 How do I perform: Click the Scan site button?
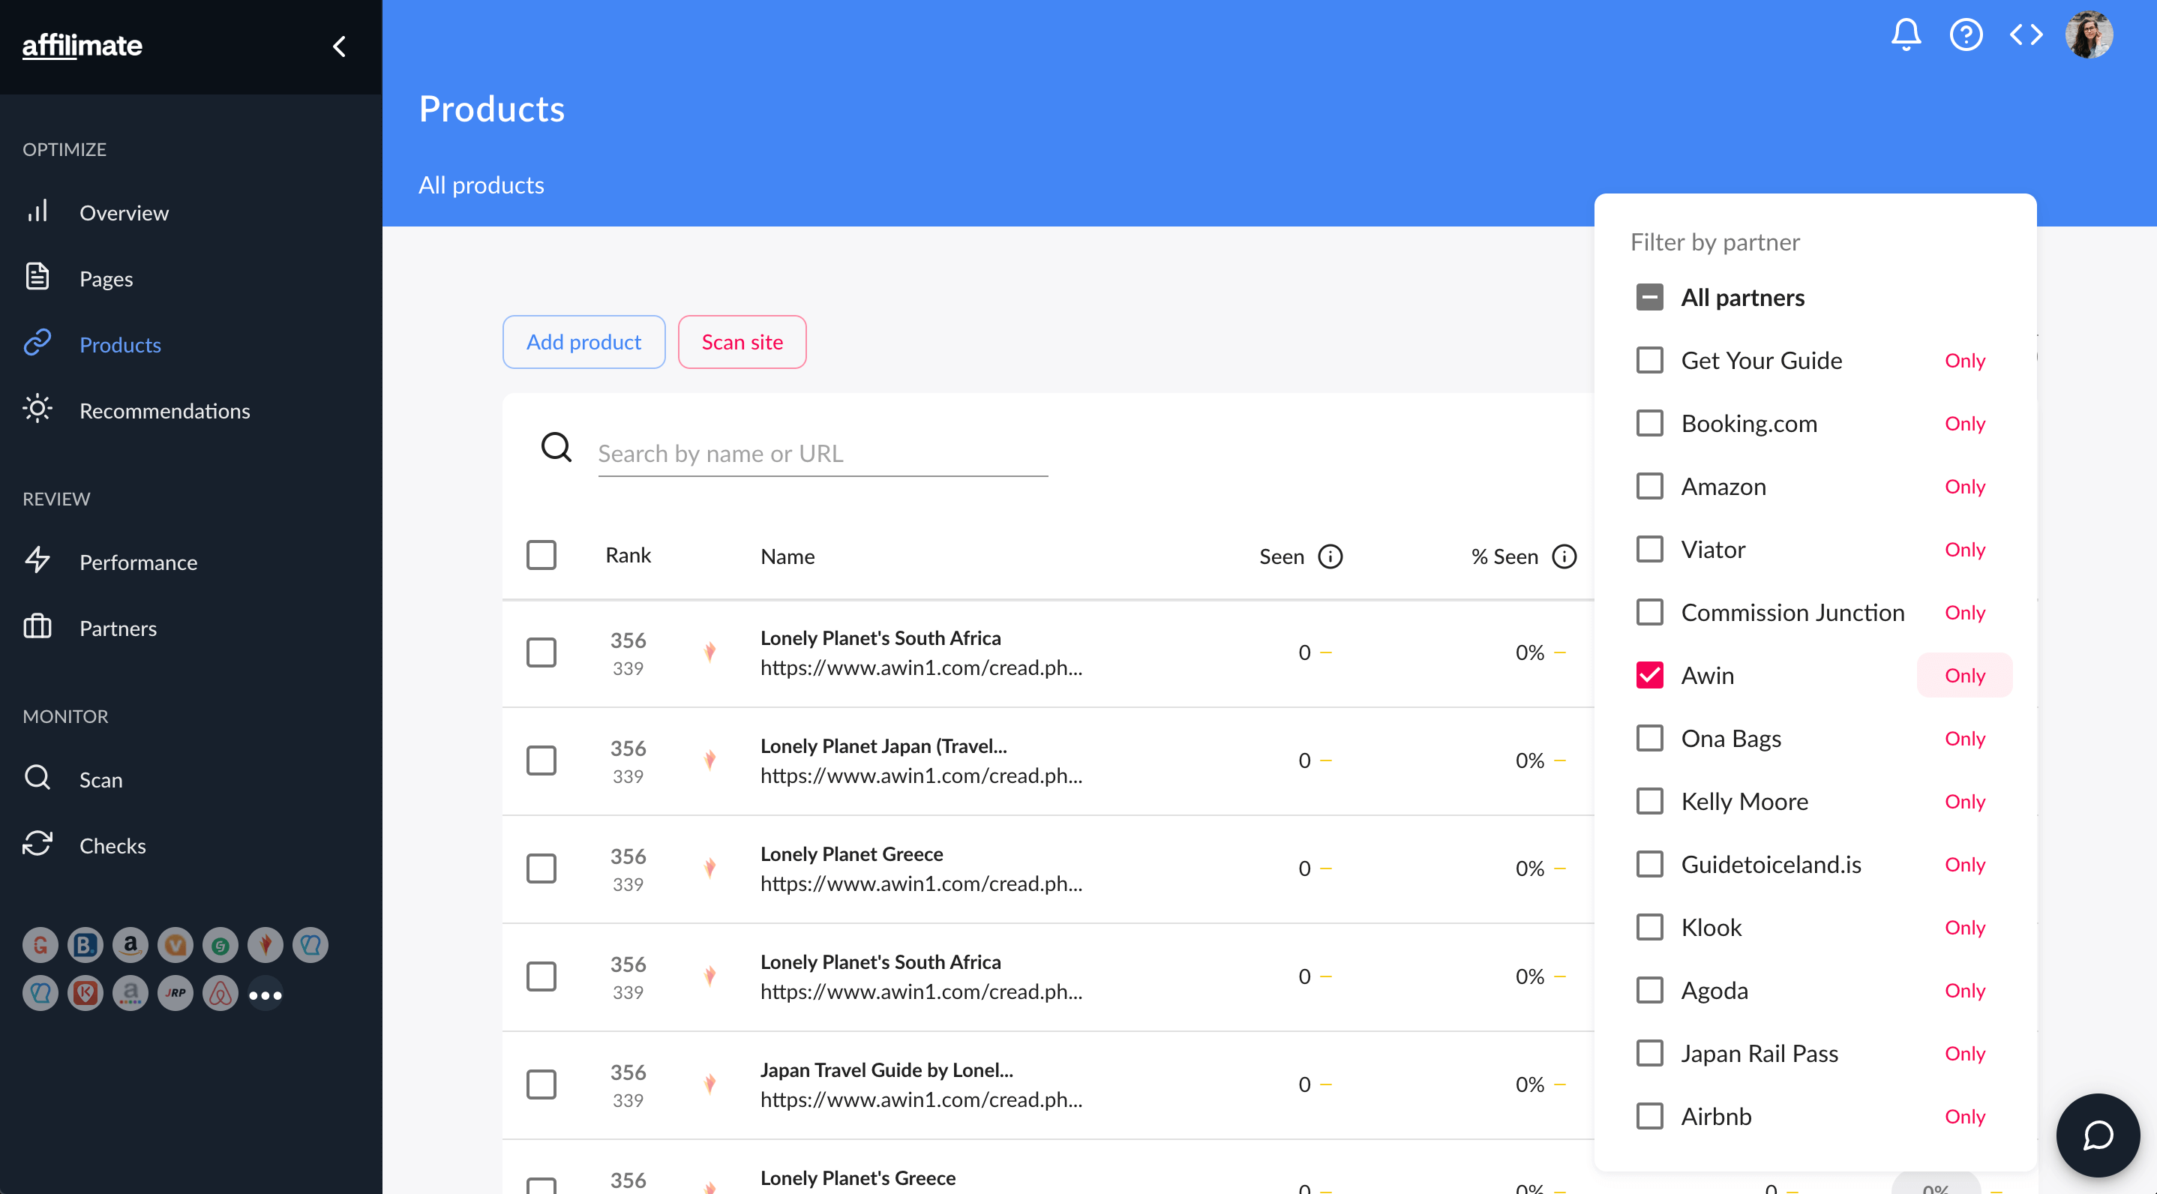tap(742, 341)
